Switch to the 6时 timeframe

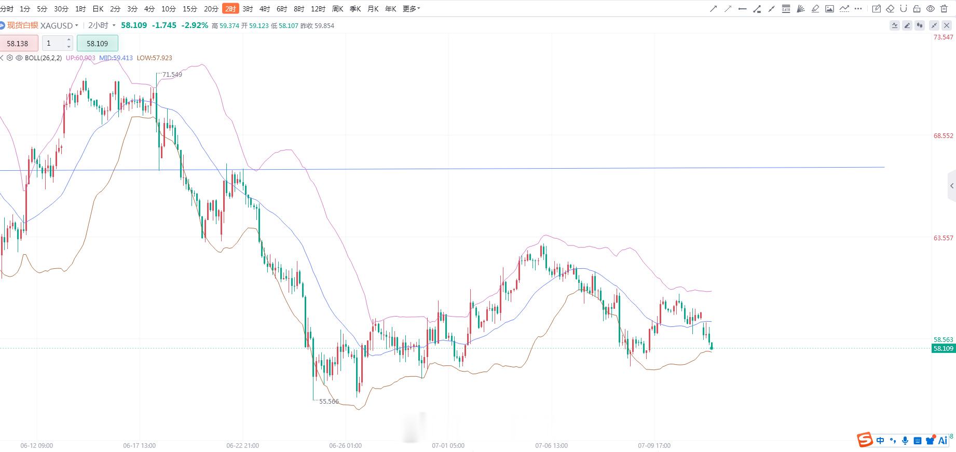pyautogui.click(x=282, y=9)
